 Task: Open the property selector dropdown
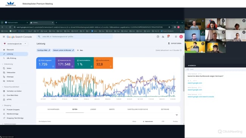click(15, 44)
